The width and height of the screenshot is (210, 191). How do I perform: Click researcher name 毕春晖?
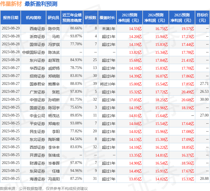pyautogui.click(x=54, y=163)
